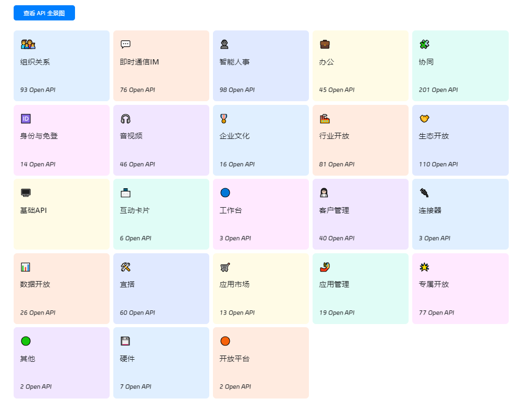Click the 工作台 title text

(x=231, y=210)
